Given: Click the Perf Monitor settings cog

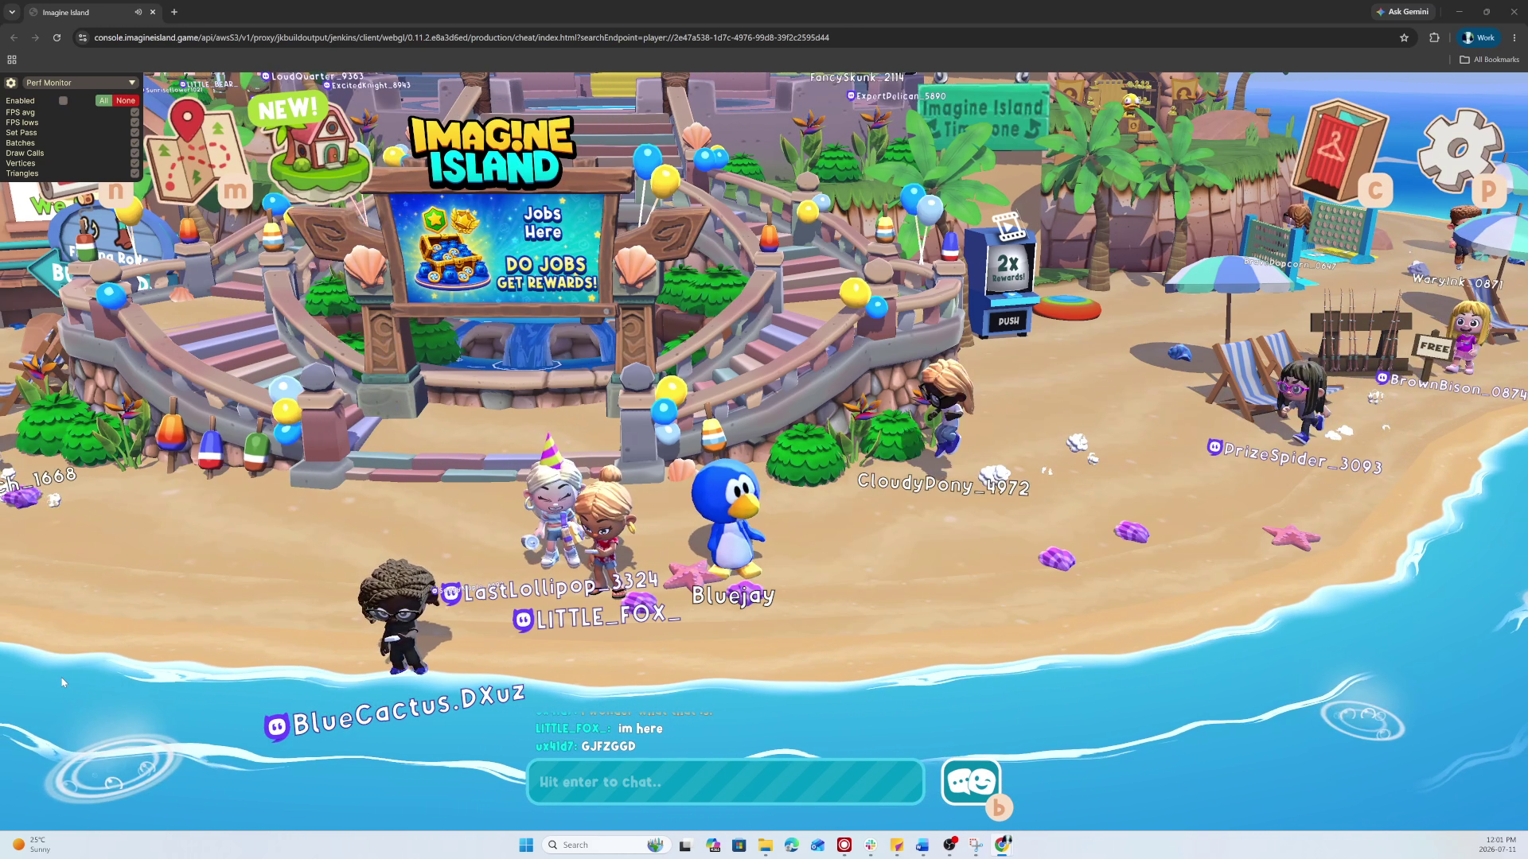Looking at the screenshot, I should pyautogui.click(x=11, y=83).
